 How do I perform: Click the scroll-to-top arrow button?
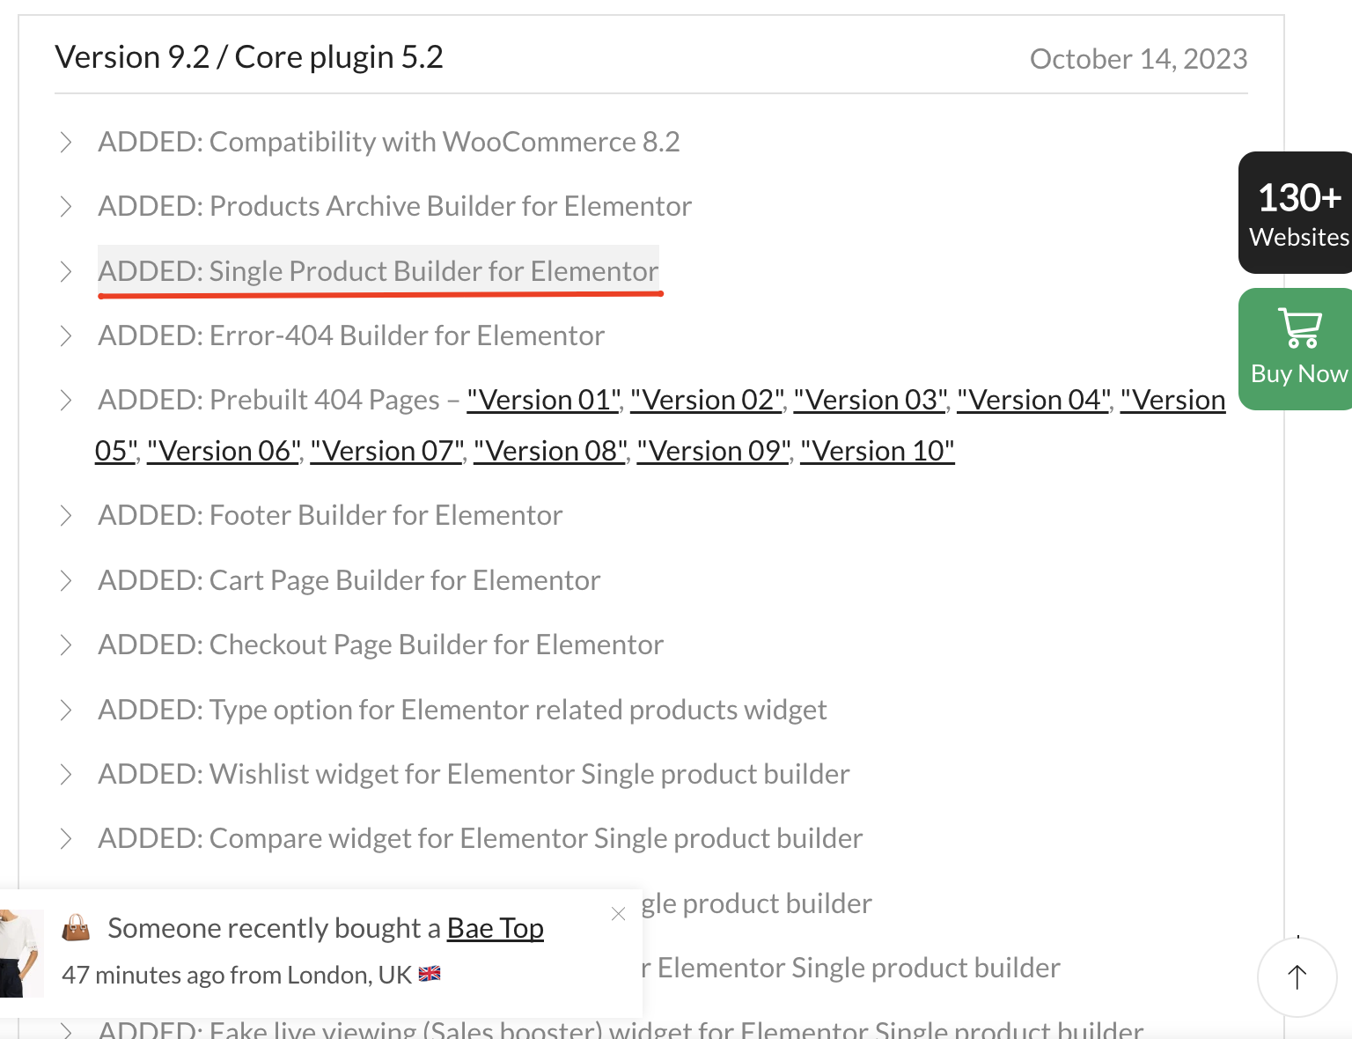1297,977
